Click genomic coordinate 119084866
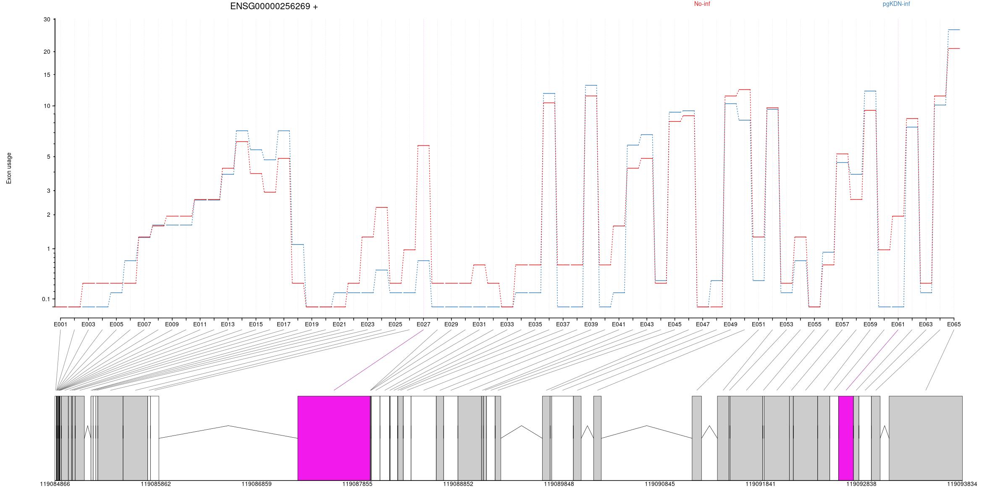Viewport: 1008px width, 504px height. [55, 484]
